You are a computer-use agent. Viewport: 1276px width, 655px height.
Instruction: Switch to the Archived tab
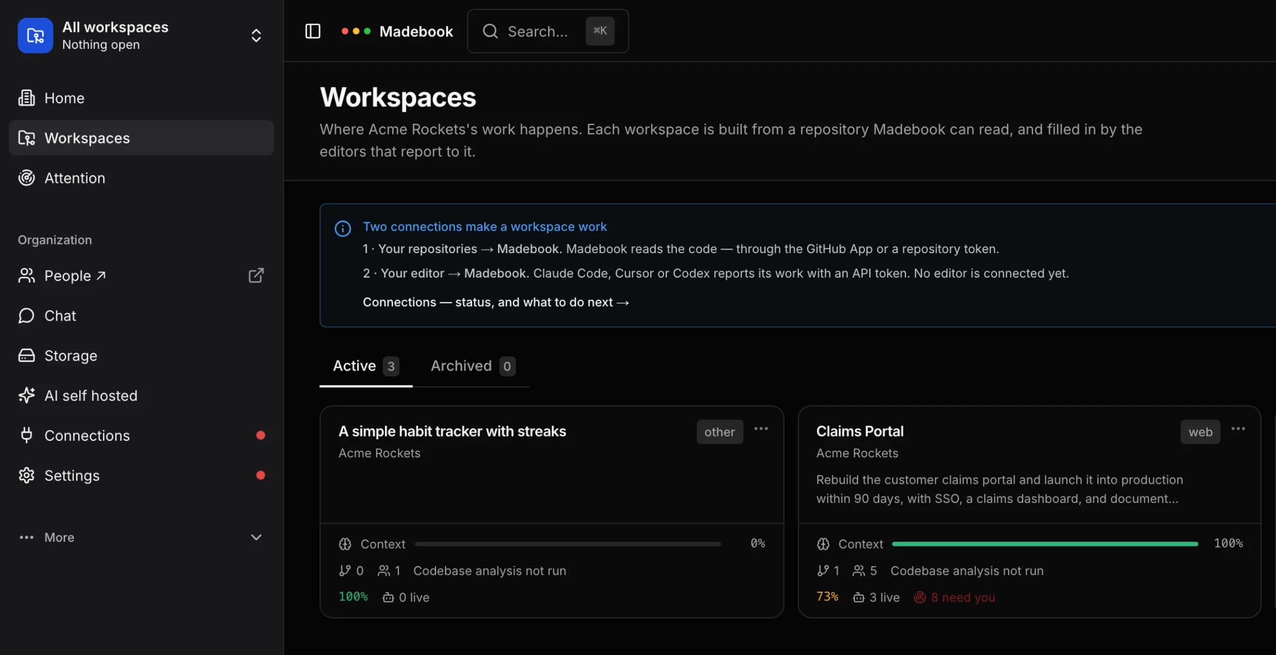coord(473,366)
